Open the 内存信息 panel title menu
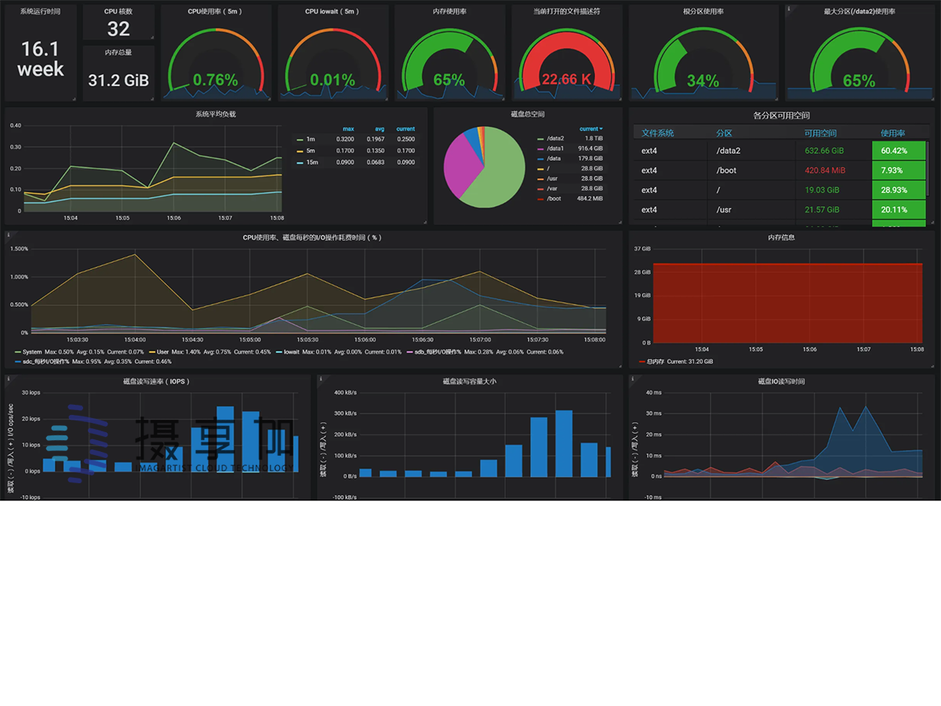 781,237
